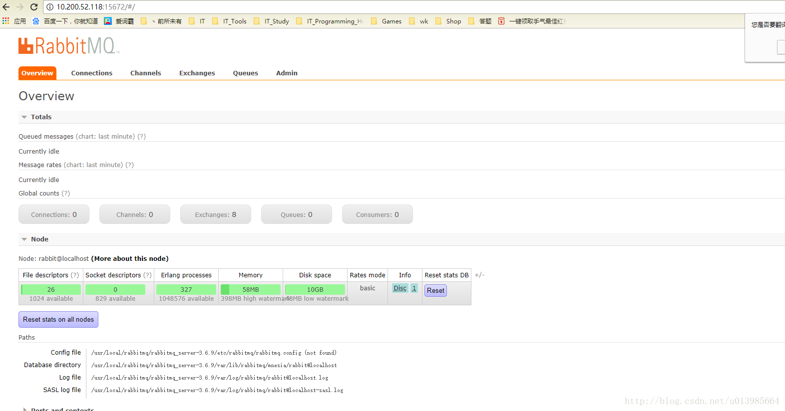This screenshot has width=785, height=411.
Task: Click the browser forward arrow
Action: coord(20,7)
